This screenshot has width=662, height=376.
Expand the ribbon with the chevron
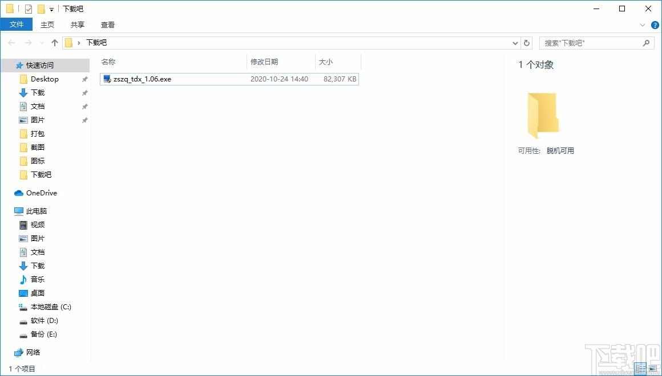click(x=643, y=25)
